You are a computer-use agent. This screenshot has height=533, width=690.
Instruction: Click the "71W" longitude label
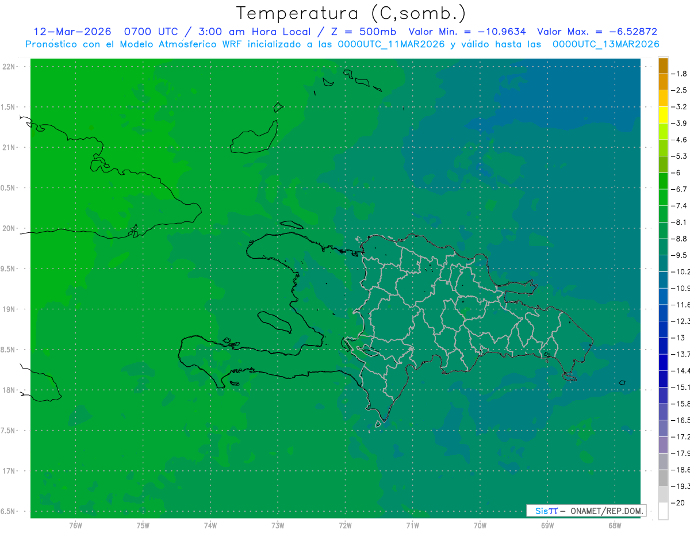coord(412,525)
